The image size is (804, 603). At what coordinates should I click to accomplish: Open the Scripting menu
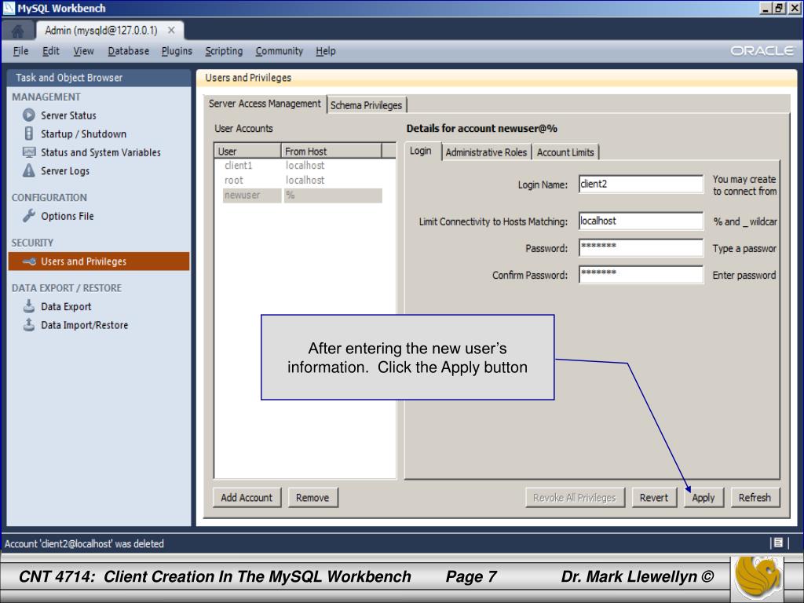point(224,51)
